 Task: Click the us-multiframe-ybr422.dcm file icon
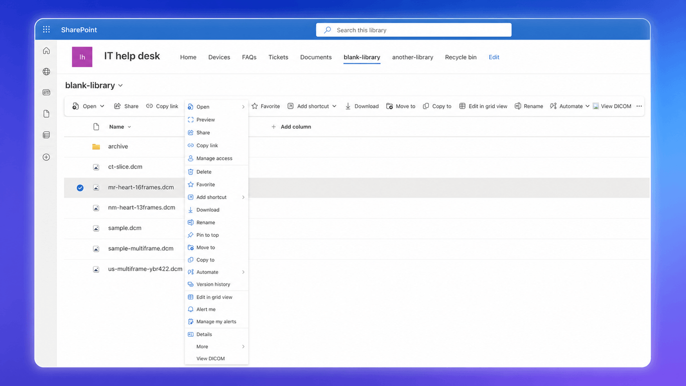pos(96,269)
